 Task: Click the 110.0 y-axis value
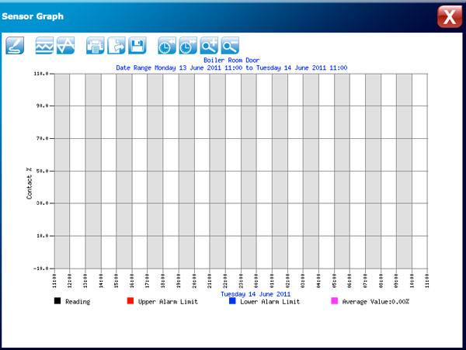41,74
